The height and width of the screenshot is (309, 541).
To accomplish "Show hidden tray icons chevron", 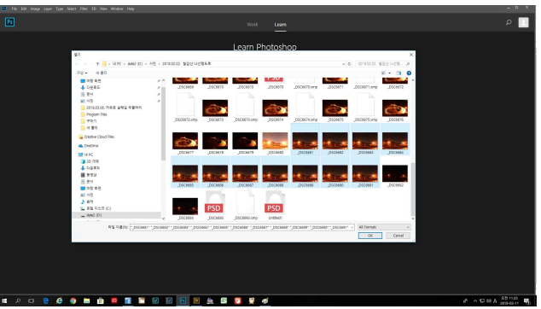I will tap(475, 301).
